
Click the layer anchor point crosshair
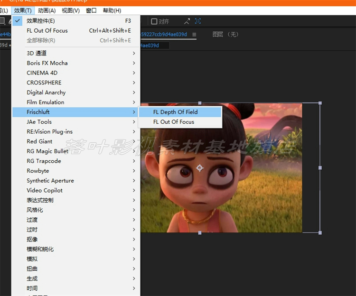tap(200, 168)
